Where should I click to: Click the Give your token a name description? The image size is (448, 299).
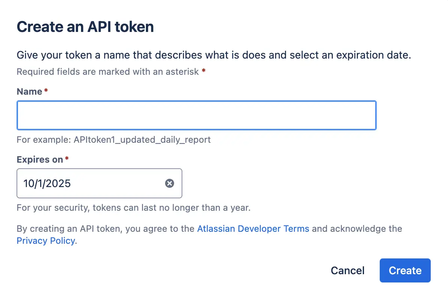214,55
